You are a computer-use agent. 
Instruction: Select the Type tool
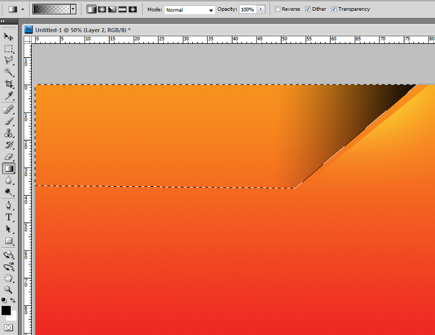point(8,217)
